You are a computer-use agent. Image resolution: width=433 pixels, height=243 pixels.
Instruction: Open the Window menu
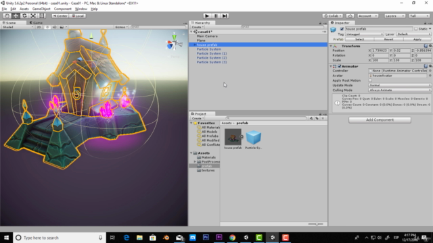pos(81,9)
